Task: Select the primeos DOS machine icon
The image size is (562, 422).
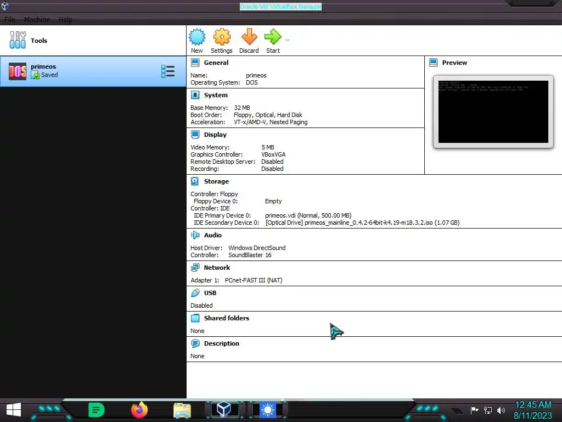Action: tap(18, 71)
